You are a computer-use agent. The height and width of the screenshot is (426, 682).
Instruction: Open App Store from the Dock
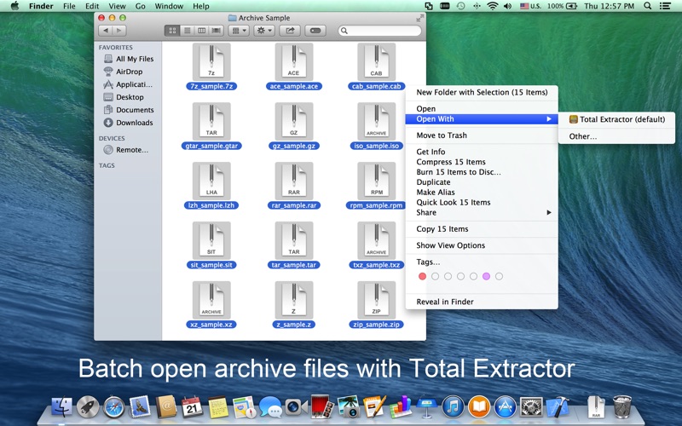tap(505, 407)
